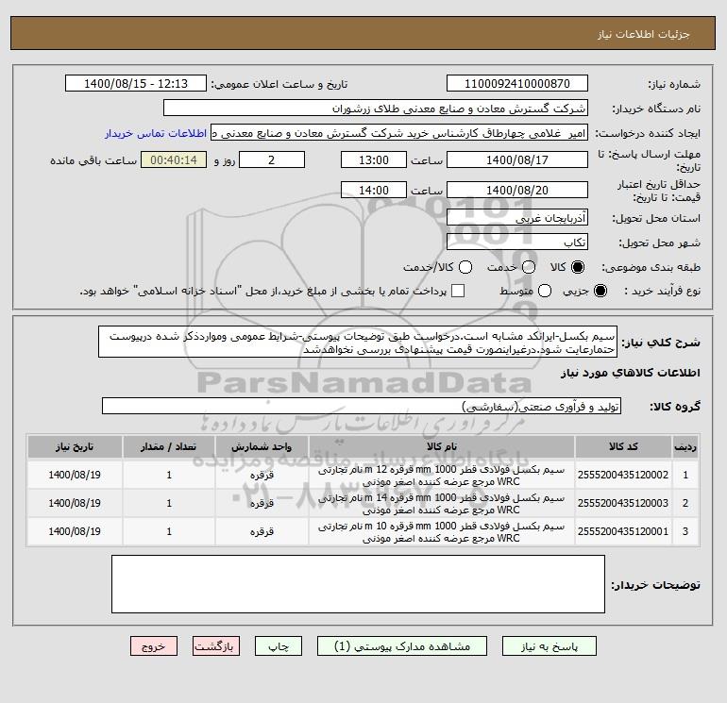Click column header ردیف
This screenshot has width=727, height=703.
685,446
